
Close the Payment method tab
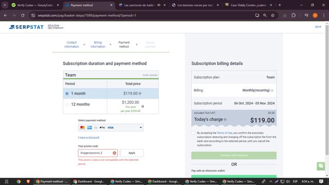coord(112,5)
